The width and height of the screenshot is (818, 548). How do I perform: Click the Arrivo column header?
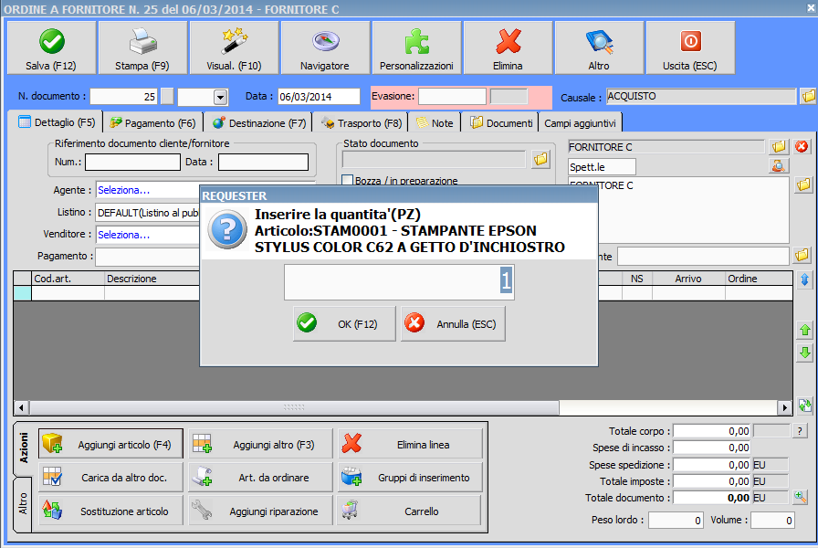688,279
